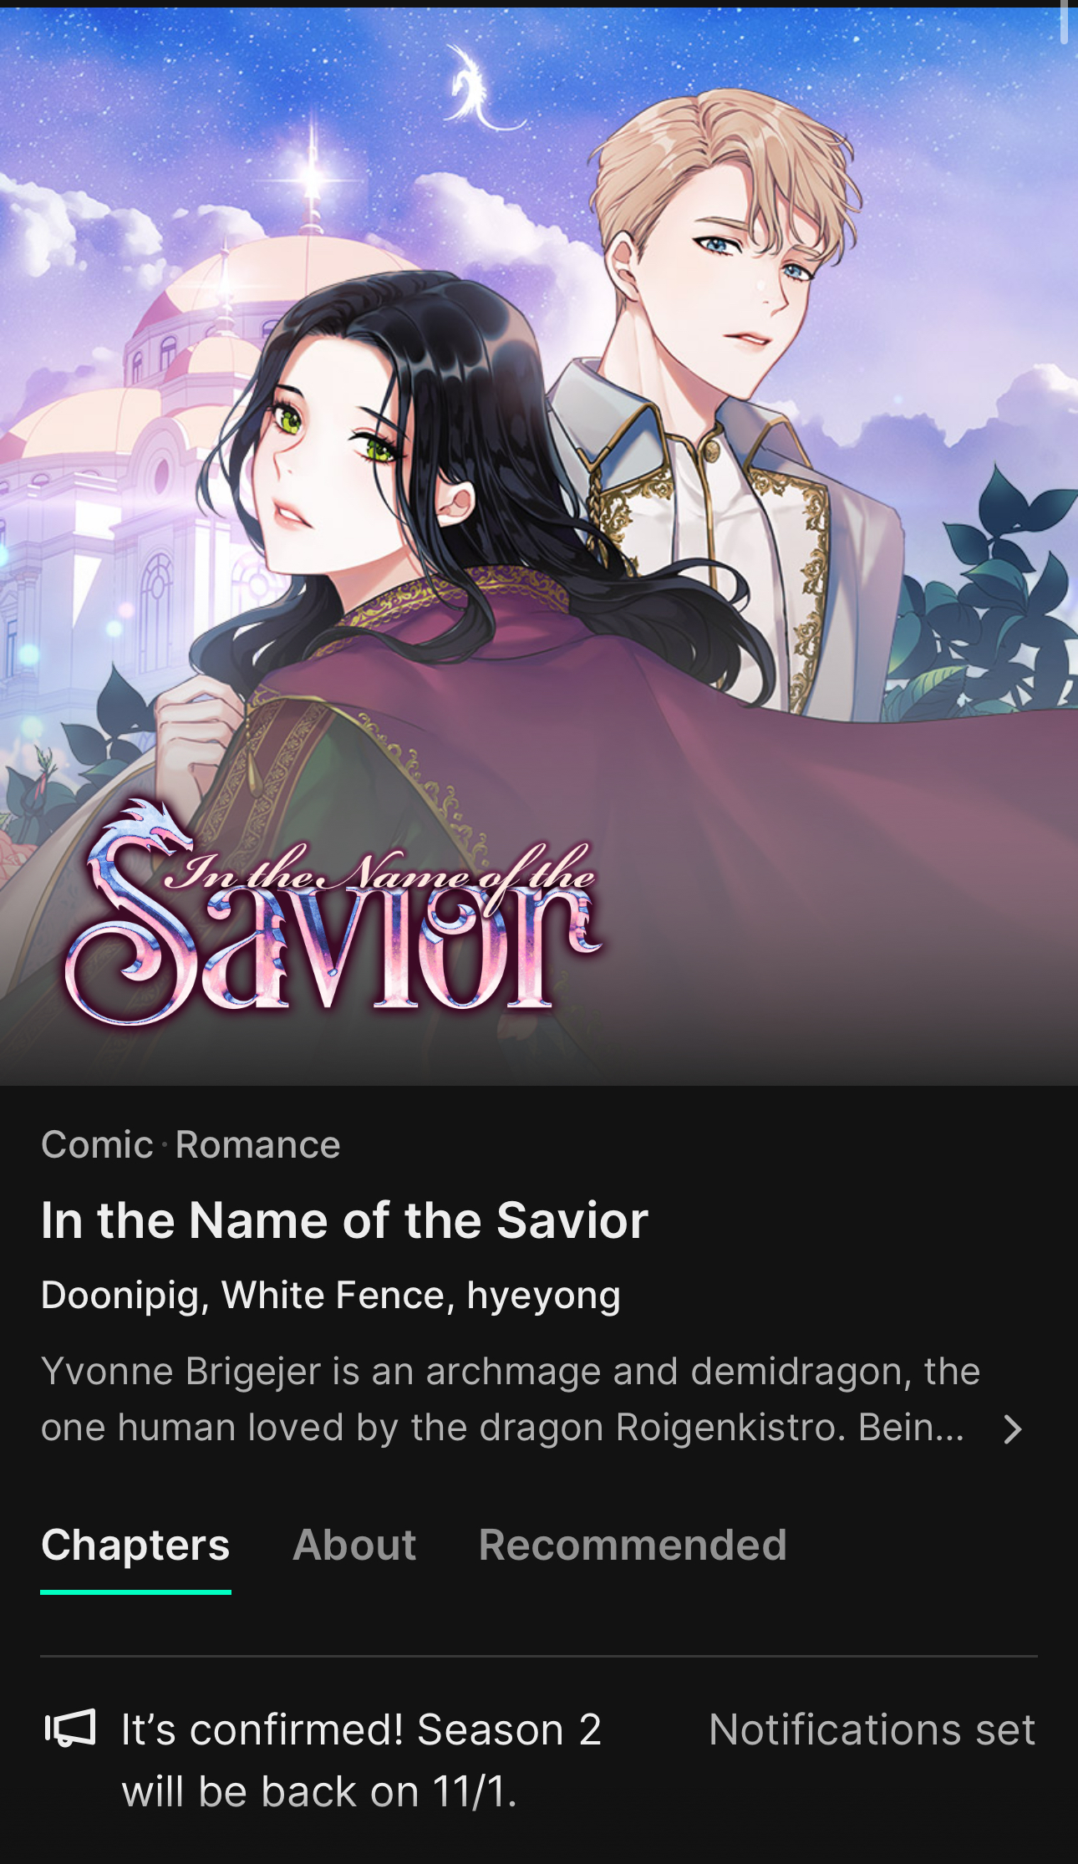This screenshot has width=1078, height=1864.
Task: Tap the blond man on the cover
Action: [x=727, y=376]
